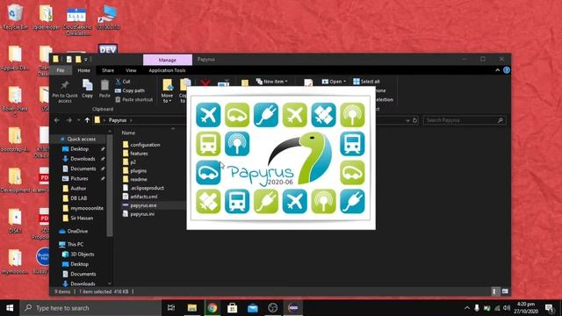The height and width of the screenshot is (316, 562).
Task: Select Quick access in navigation pane
Action: 81,139
